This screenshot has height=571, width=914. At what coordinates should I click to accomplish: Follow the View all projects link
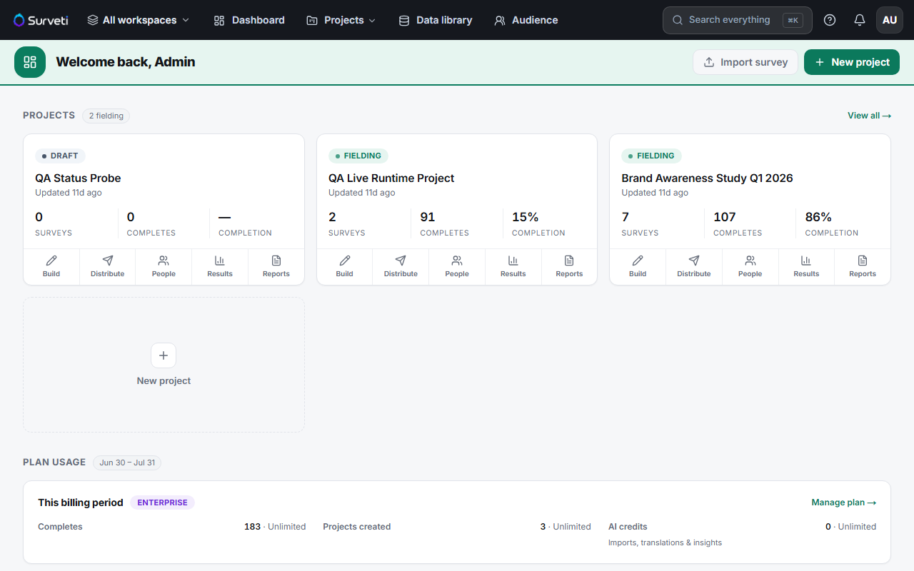[869, 116]
